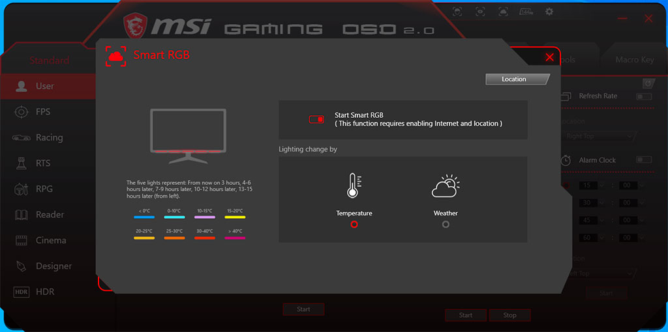
Task: Select the RTS chess piece profile
Action: 48,163
